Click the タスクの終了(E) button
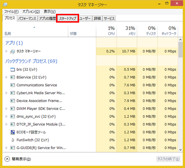The width and height of the screenshot is (185, 168). (168, 159)
